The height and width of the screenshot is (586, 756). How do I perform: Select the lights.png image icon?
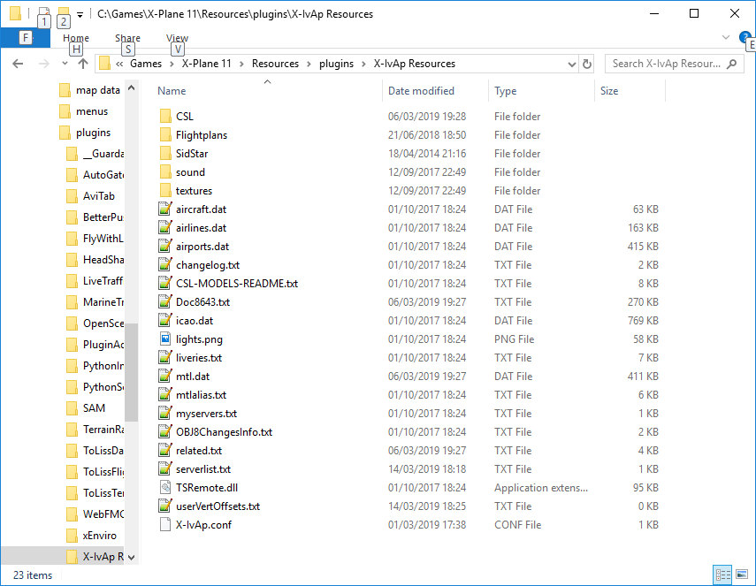164,339
